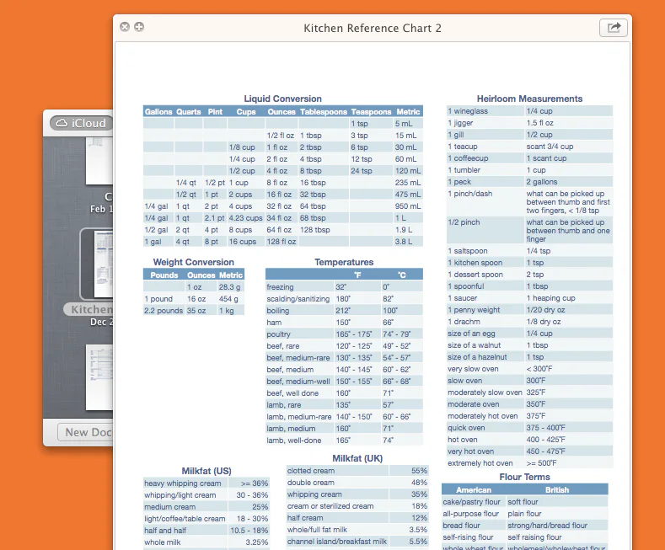
Task: Click the '1 jigger' entry
Action: coord(460,123)
